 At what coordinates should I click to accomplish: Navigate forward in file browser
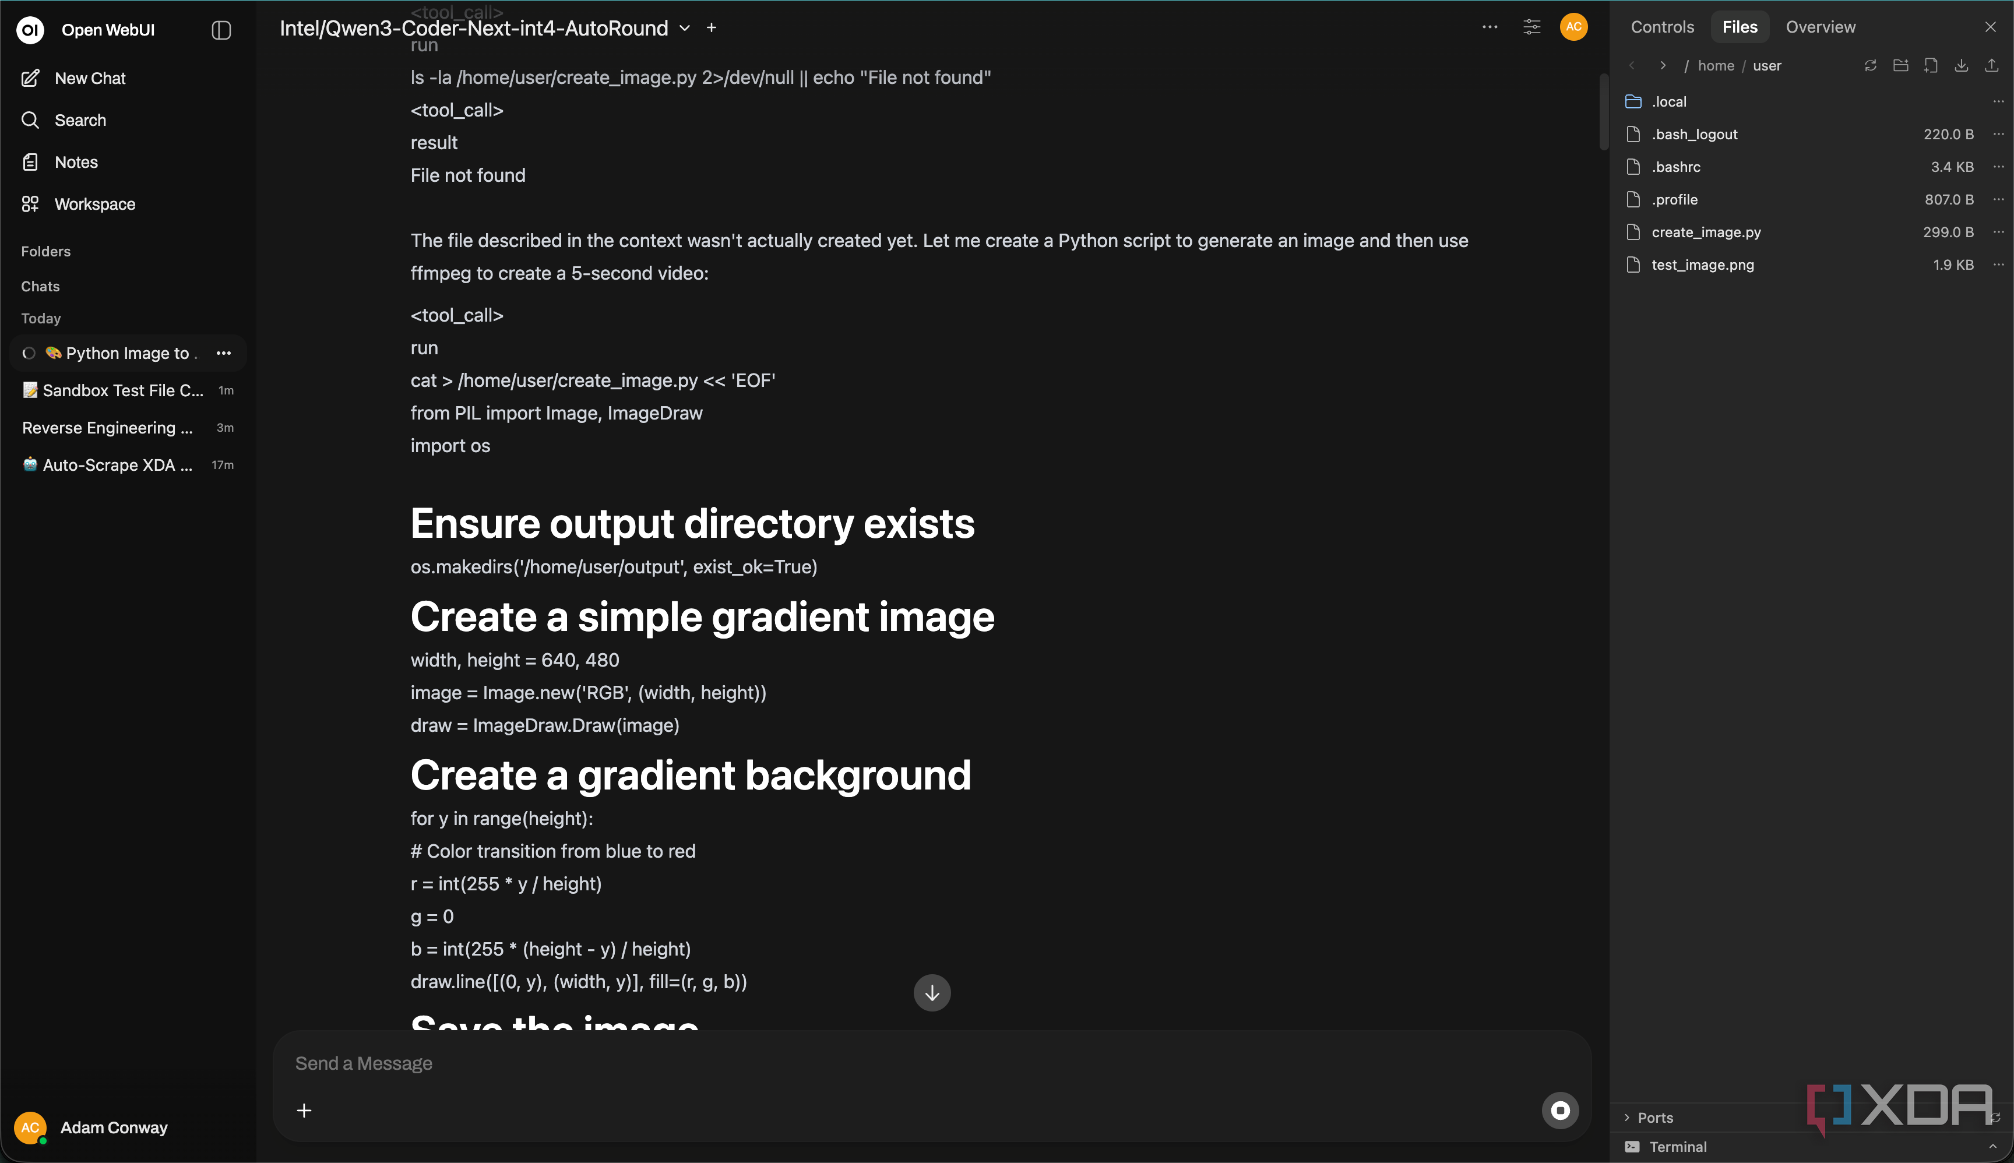[1663, 65]
